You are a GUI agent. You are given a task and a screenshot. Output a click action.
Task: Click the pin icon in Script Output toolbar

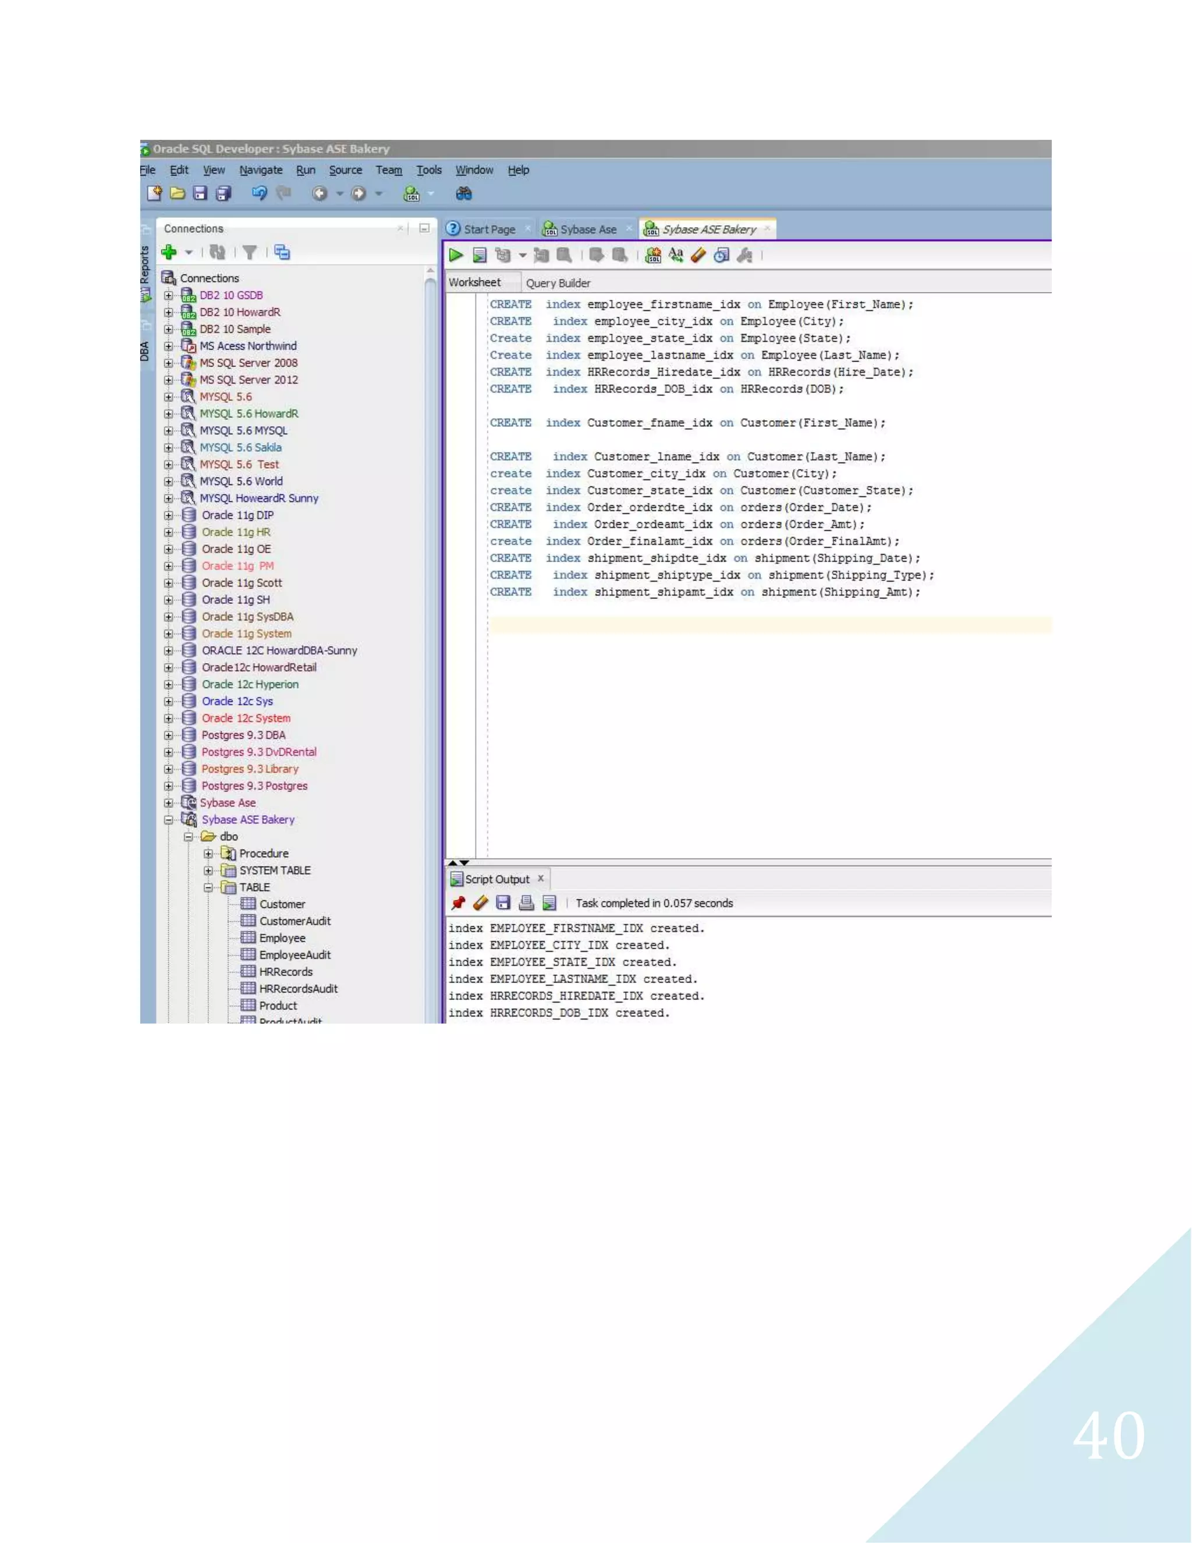click(458, 903)
